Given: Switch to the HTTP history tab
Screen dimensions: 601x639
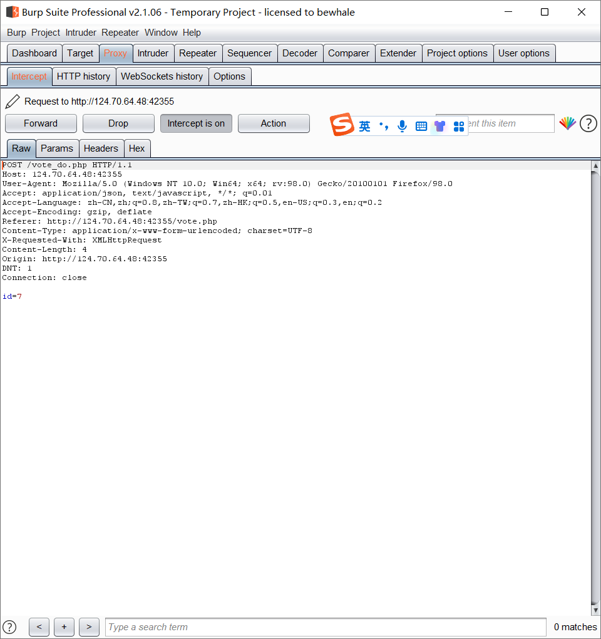Looking at the screenshot, I should coord(83,76).
